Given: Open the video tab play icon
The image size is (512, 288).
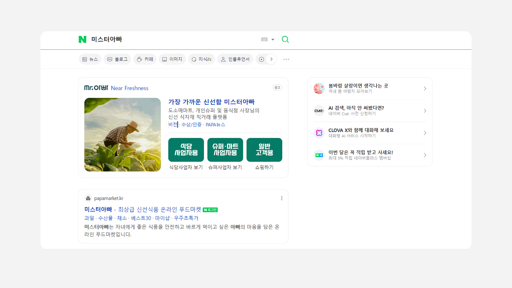Looking at the screenshot, I should tap(261, 59).
